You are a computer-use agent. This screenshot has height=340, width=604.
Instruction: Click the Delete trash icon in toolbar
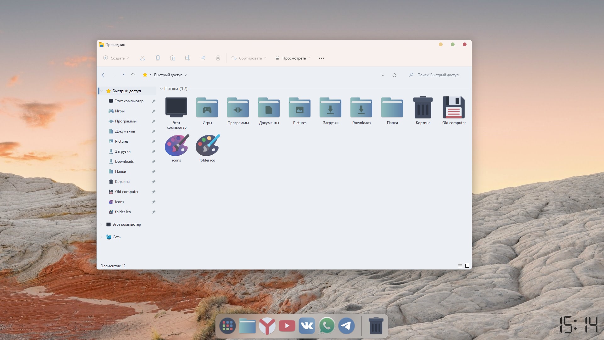click(218, 58)
